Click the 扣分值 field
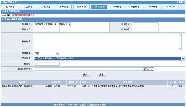 click(x=47, y=64)
